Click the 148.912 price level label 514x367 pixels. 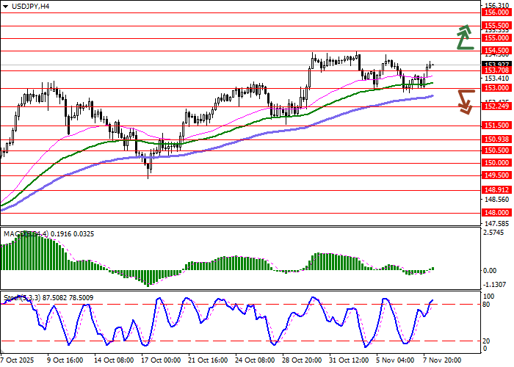tap(497, 189)
